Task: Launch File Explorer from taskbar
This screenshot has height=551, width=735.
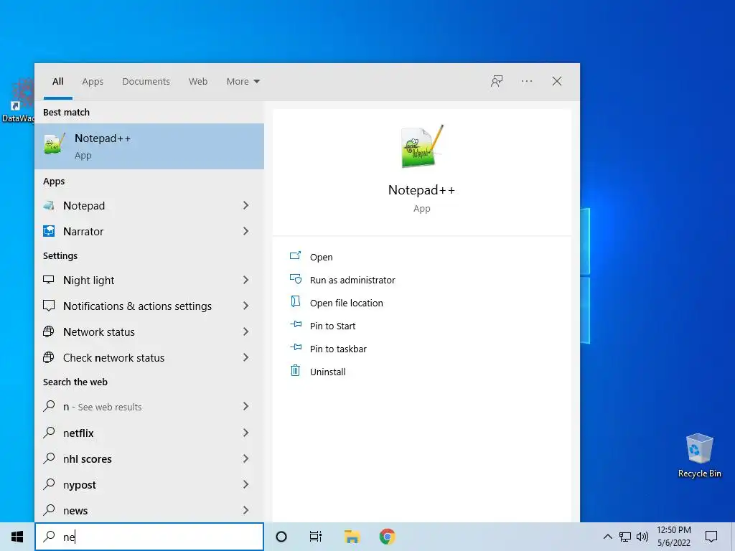Action: (x=352, y=537)
